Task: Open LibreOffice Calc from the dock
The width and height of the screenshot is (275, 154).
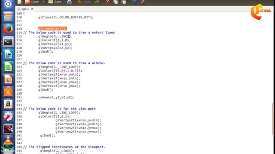Action: point(8,67)
